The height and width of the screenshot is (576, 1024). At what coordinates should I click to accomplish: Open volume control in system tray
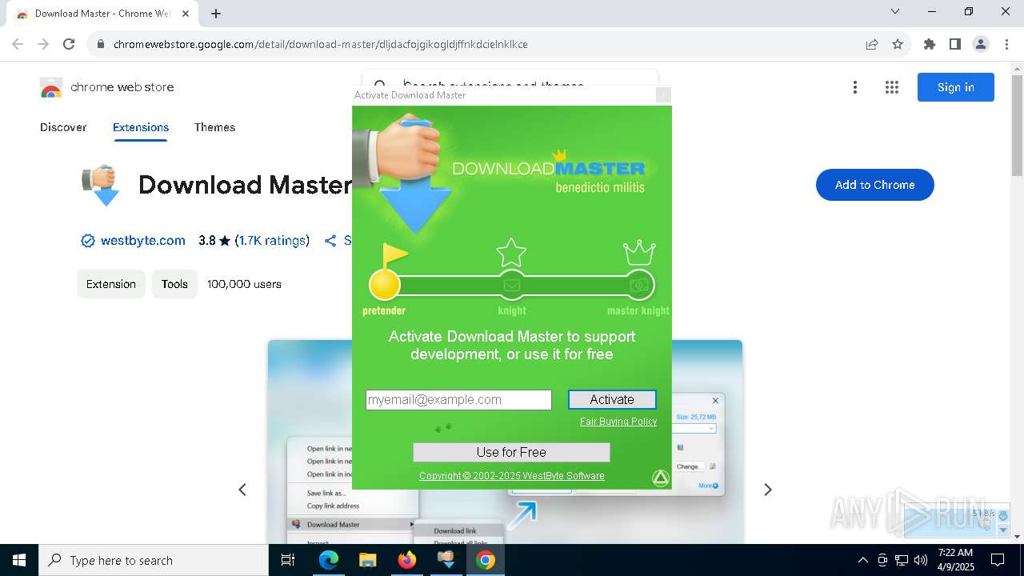tap(921, 560)
